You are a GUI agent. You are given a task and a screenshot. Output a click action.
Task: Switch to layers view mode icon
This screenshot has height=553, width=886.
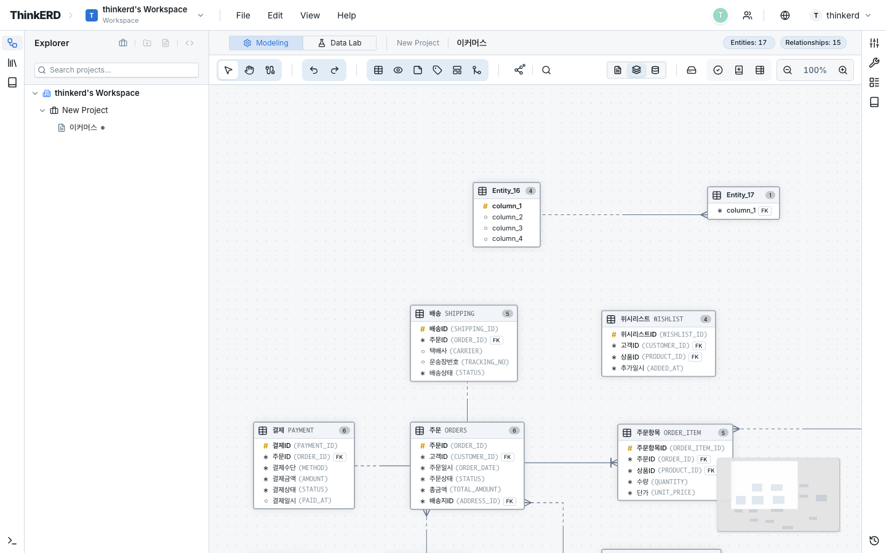coord(637,70)
